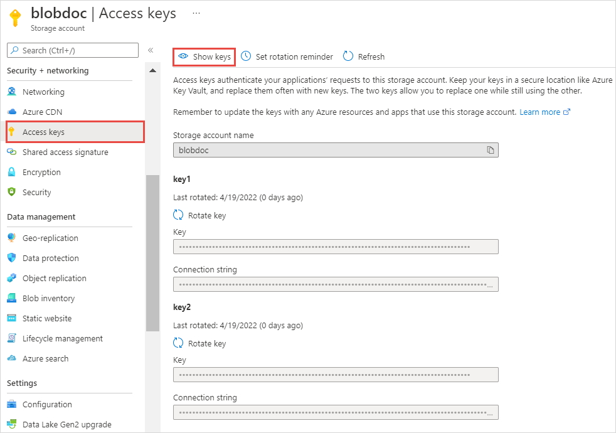The height and width of the screenshot is (433, 616).
Task: Click the search magnifier icon
Action: coord(14,50)
